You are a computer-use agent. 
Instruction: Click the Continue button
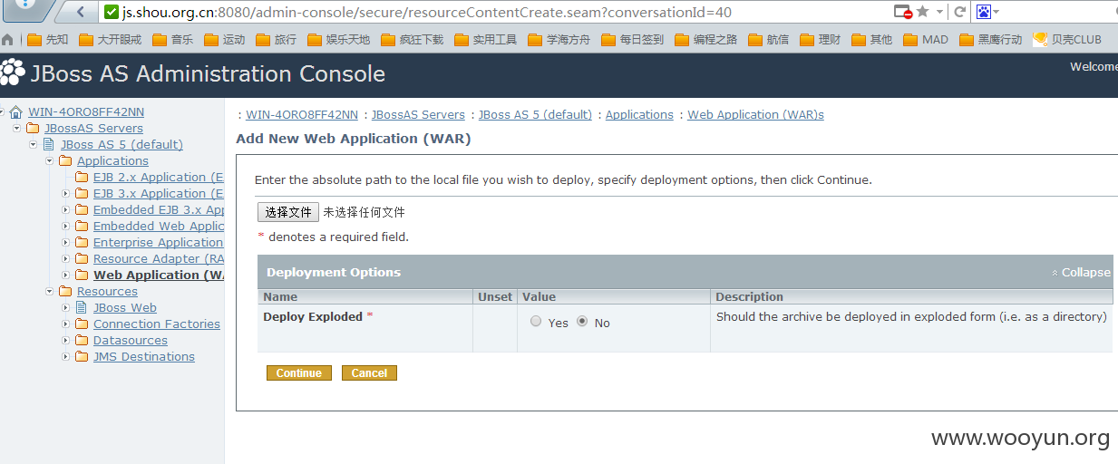point(299,373)
